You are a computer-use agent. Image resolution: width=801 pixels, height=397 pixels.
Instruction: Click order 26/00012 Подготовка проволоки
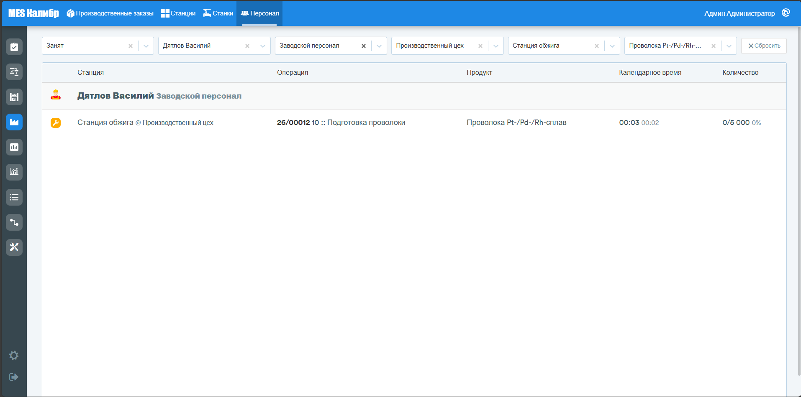tap(341, 122)
